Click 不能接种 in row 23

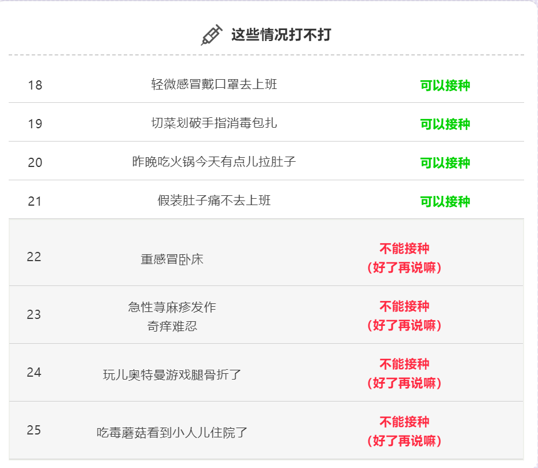click(404, 306)
